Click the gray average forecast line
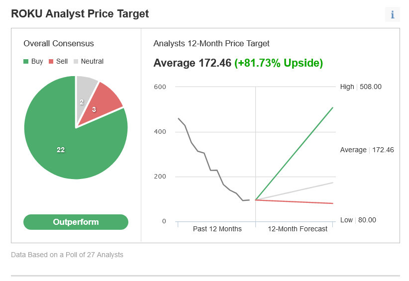This screenshot has height=281, width=409. [x=294, y=191]
